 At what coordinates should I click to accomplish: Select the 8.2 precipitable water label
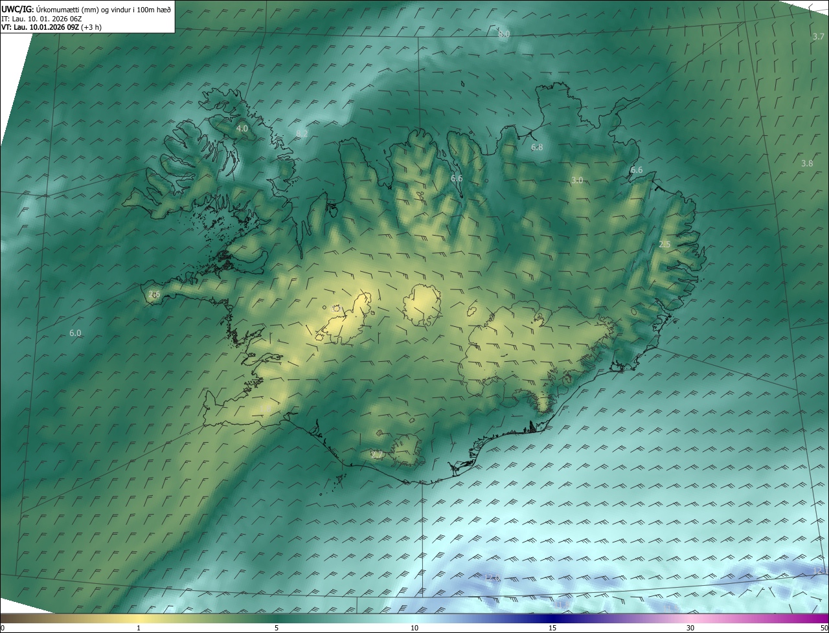pos(302,133)
